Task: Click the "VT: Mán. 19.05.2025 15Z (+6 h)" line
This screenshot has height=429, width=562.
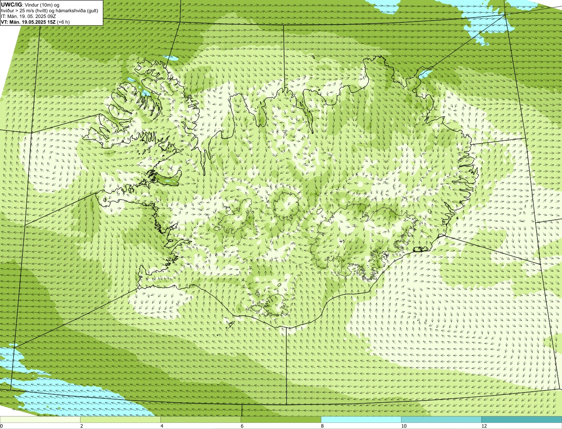Action: [35, 22]
